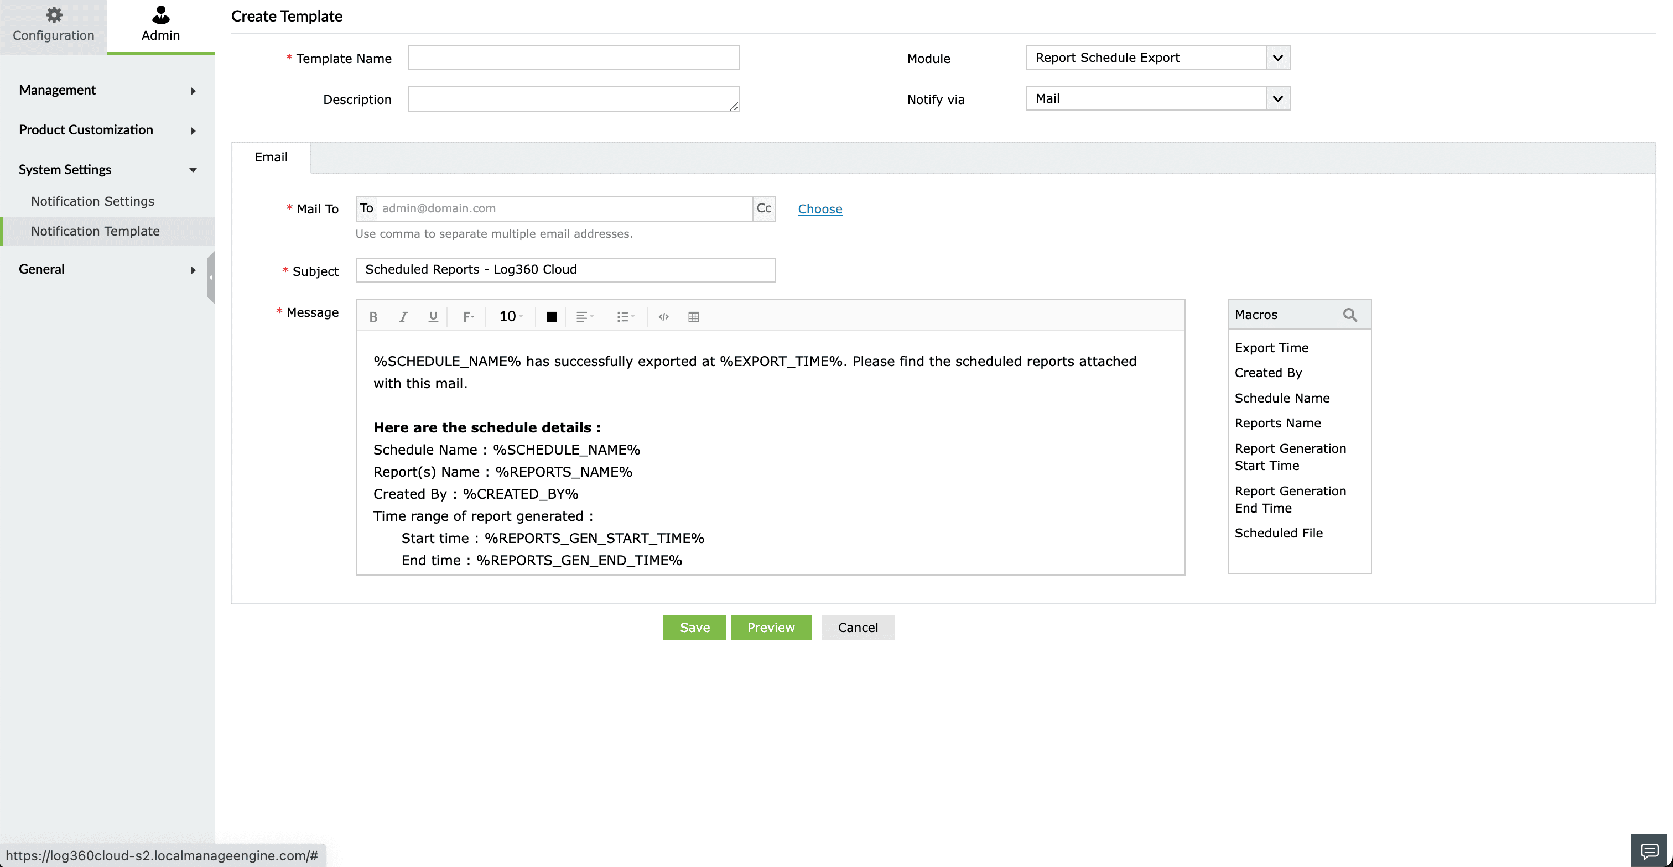The image size is (1673, 867).
Task: Open the bullet list options
Action: (625, 317)
